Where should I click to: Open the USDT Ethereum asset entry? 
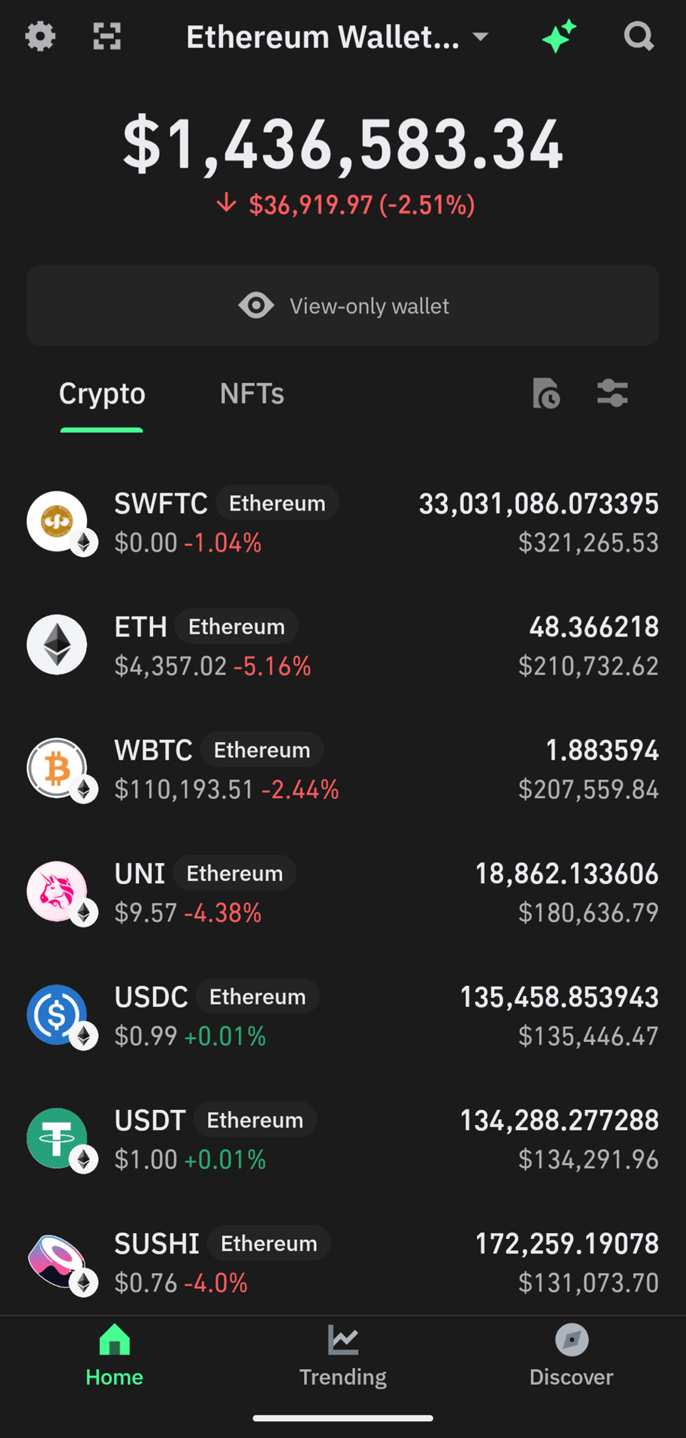coord(343,1139)
